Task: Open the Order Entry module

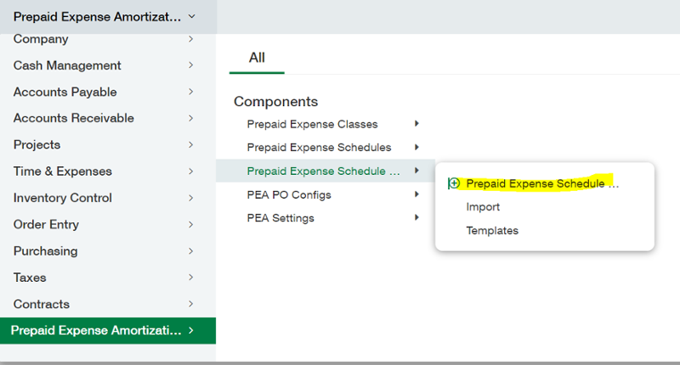Action: tap(46, 225)
